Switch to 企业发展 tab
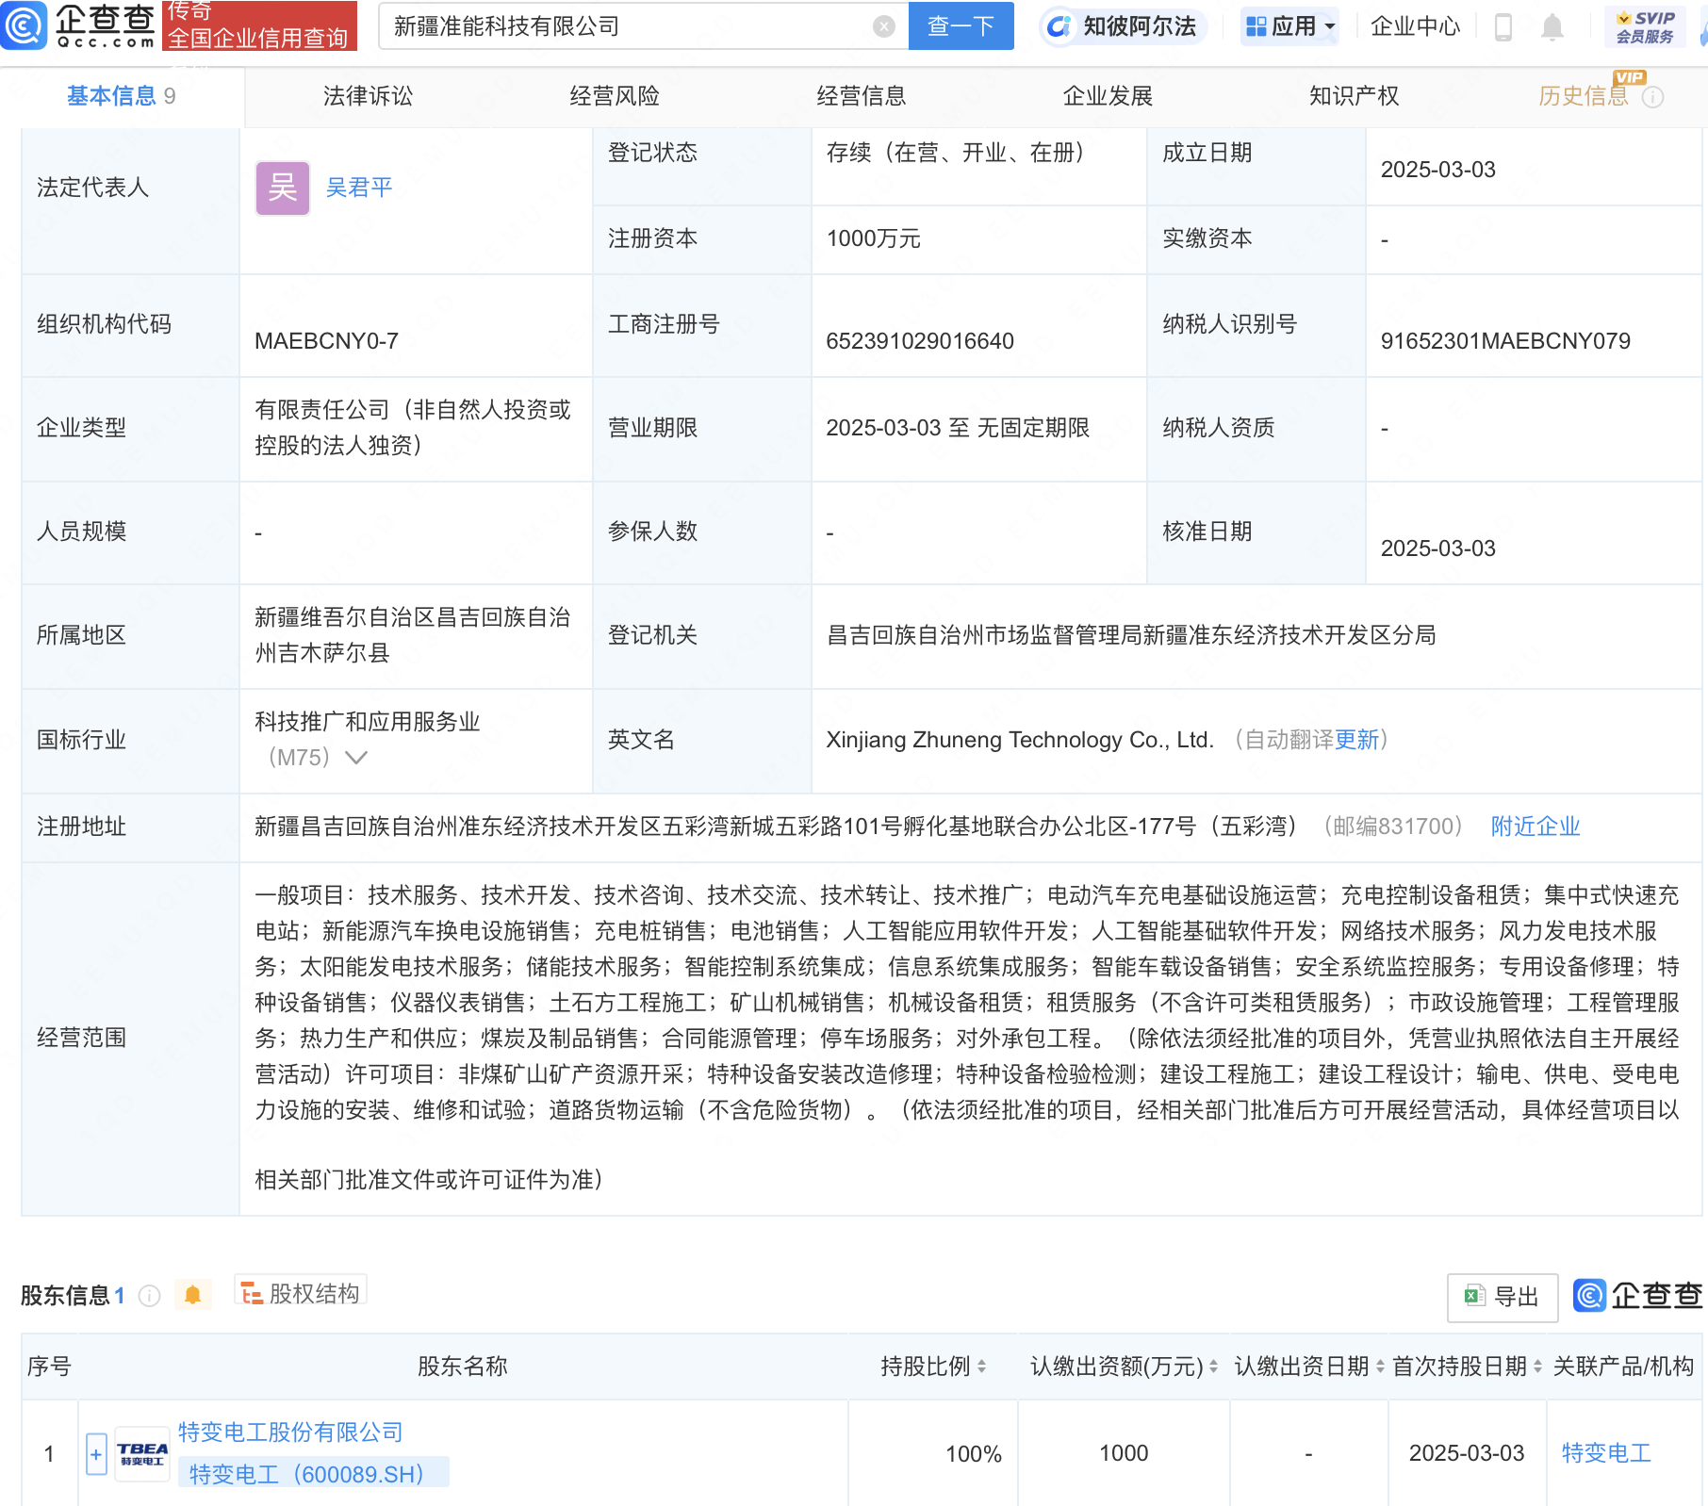 (x=1108, y=96)
